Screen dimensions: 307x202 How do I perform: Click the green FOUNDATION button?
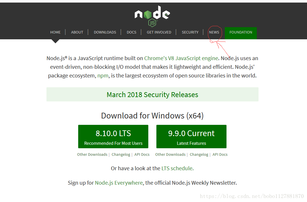(241, 33)
